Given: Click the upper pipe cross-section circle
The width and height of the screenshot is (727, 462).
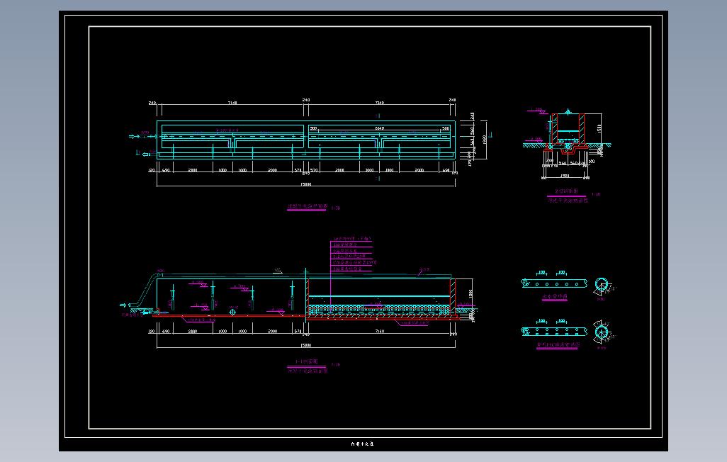Looking at the screenshot, I should pos(602,284).
